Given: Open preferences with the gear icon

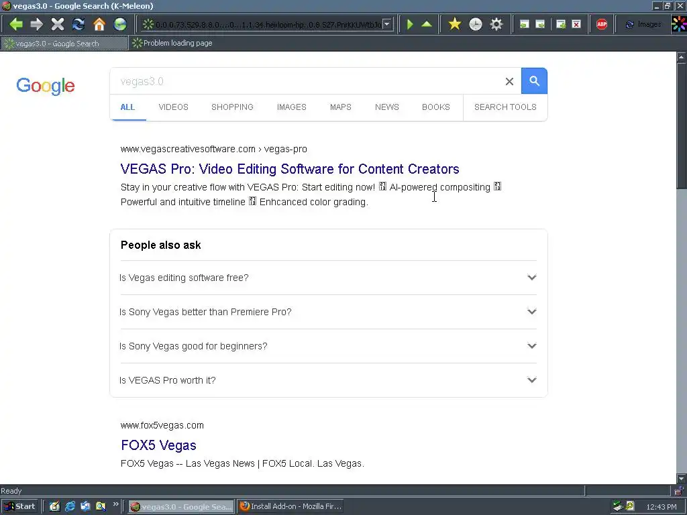Looking at the screenshot, I should click(496, 24).
